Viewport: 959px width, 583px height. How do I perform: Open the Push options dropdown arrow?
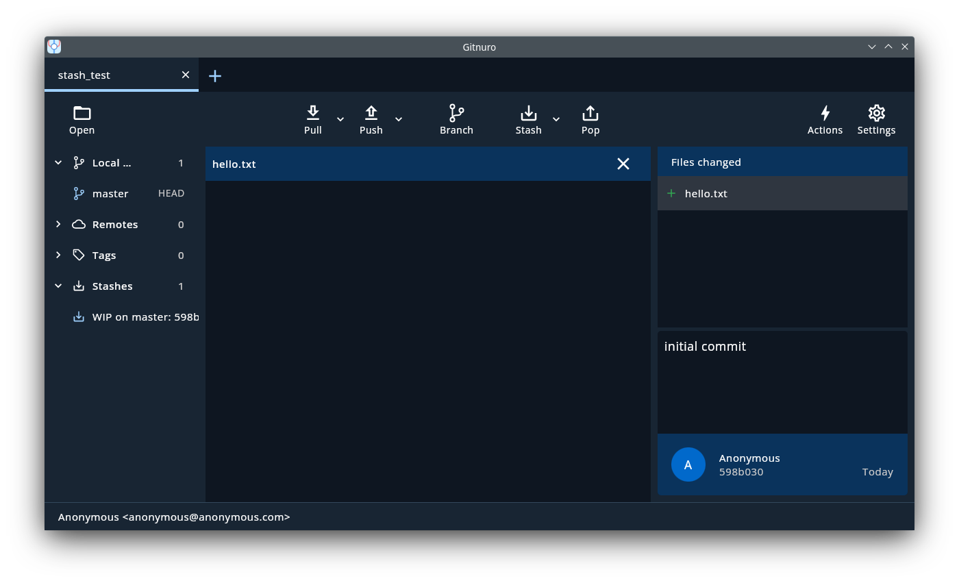click(x=399, y=119)
